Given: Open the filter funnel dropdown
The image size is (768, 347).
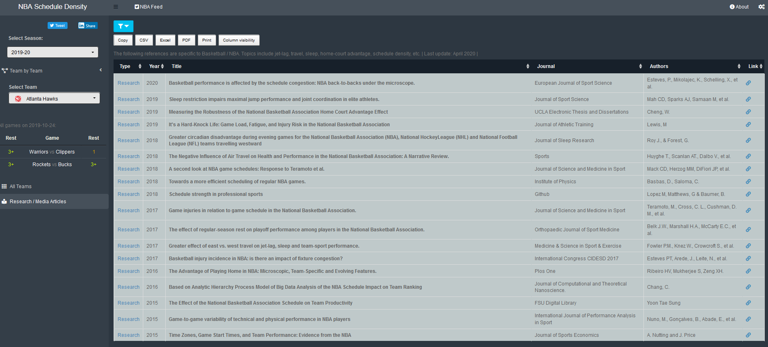Looking at the screenshot, I should tap(123, 26).
